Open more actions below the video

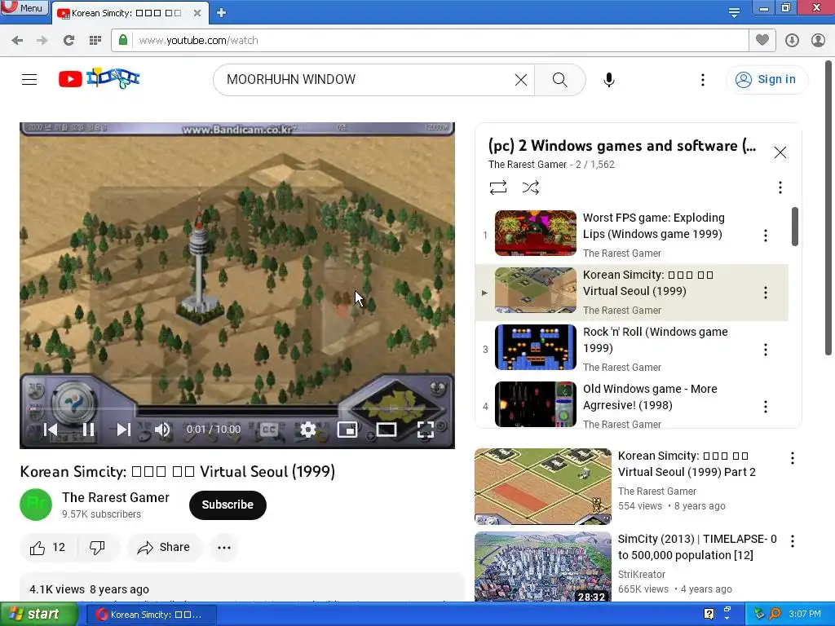[224, 547]
